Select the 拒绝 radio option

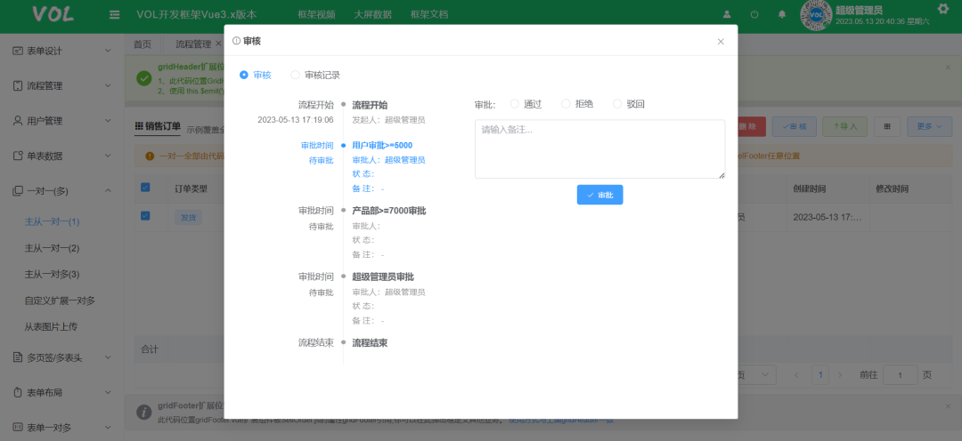pos(566,104)
